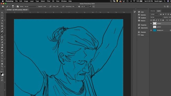Switch to the Libraries tab

point(153,11)
